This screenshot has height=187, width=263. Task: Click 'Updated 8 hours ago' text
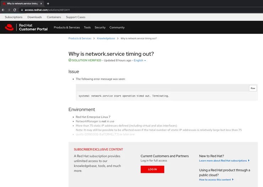(117, 60)
